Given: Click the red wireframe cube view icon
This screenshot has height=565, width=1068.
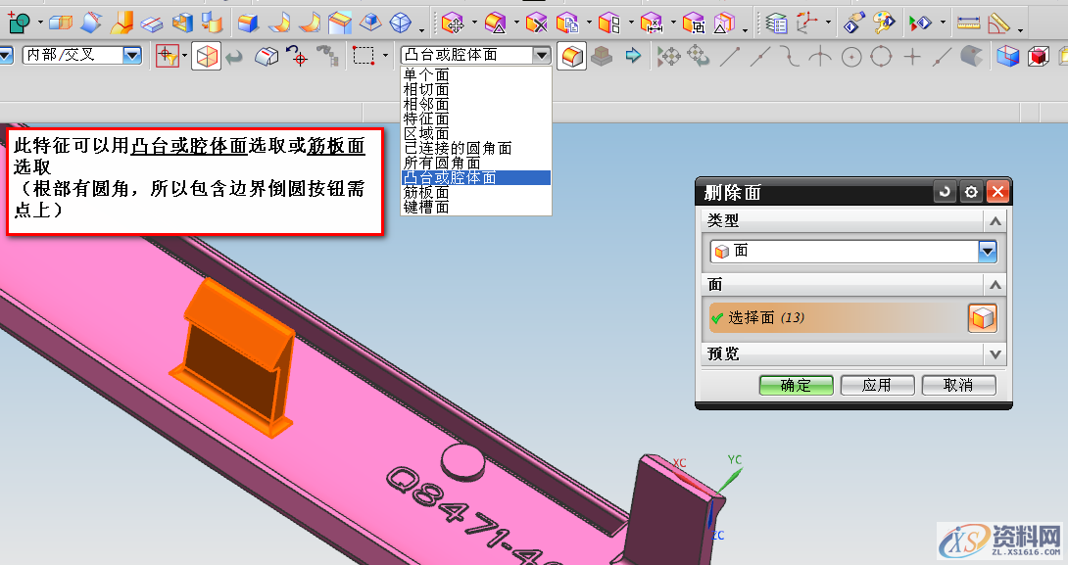Looking at the screenshot, I should (x=1038, y=57).
